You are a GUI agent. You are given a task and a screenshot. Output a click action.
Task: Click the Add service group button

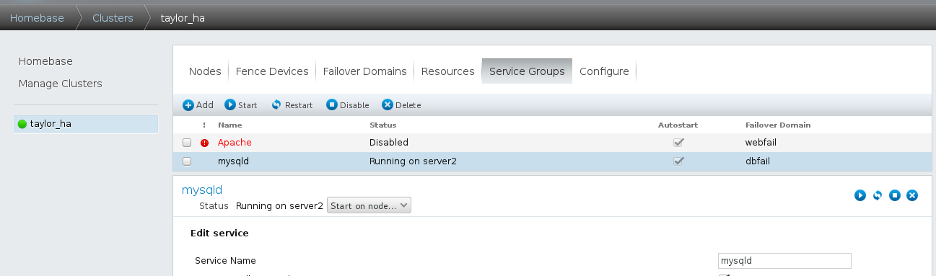pos(198,104)
